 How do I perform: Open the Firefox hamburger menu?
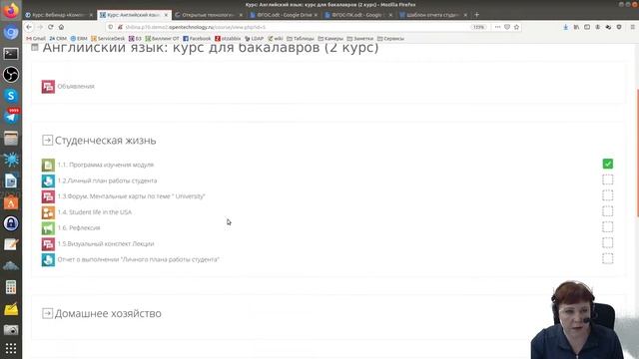tap(632, 27)
